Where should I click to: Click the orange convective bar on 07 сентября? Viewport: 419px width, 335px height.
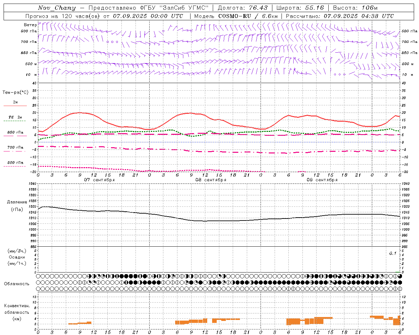[x=80, y=323]
